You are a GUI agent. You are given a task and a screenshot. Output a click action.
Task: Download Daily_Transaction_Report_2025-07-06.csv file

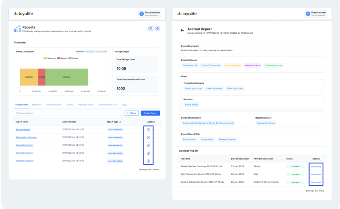coord(316,174)
